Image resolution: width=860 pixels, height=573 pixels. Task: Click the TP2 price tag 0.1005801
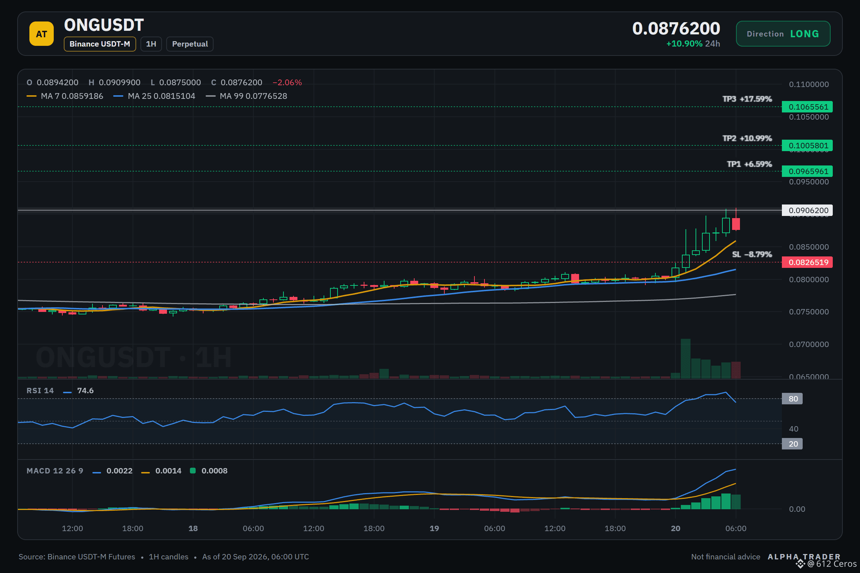tap(807, 145)
